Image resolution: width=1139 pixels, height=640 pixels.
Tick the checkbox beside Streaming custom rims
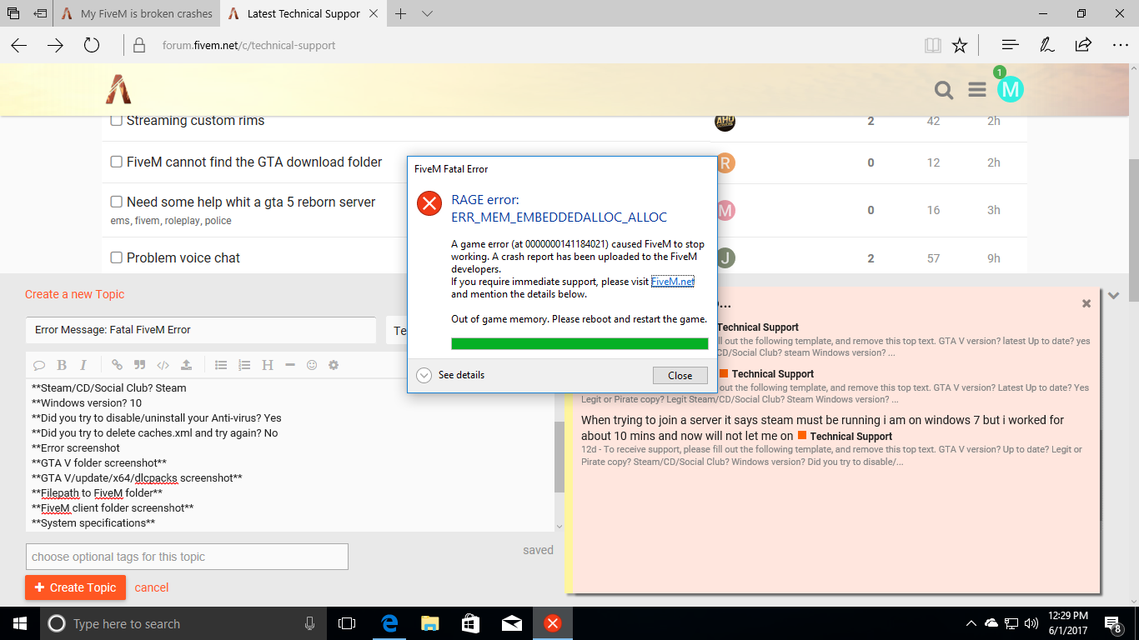point(116,119)
